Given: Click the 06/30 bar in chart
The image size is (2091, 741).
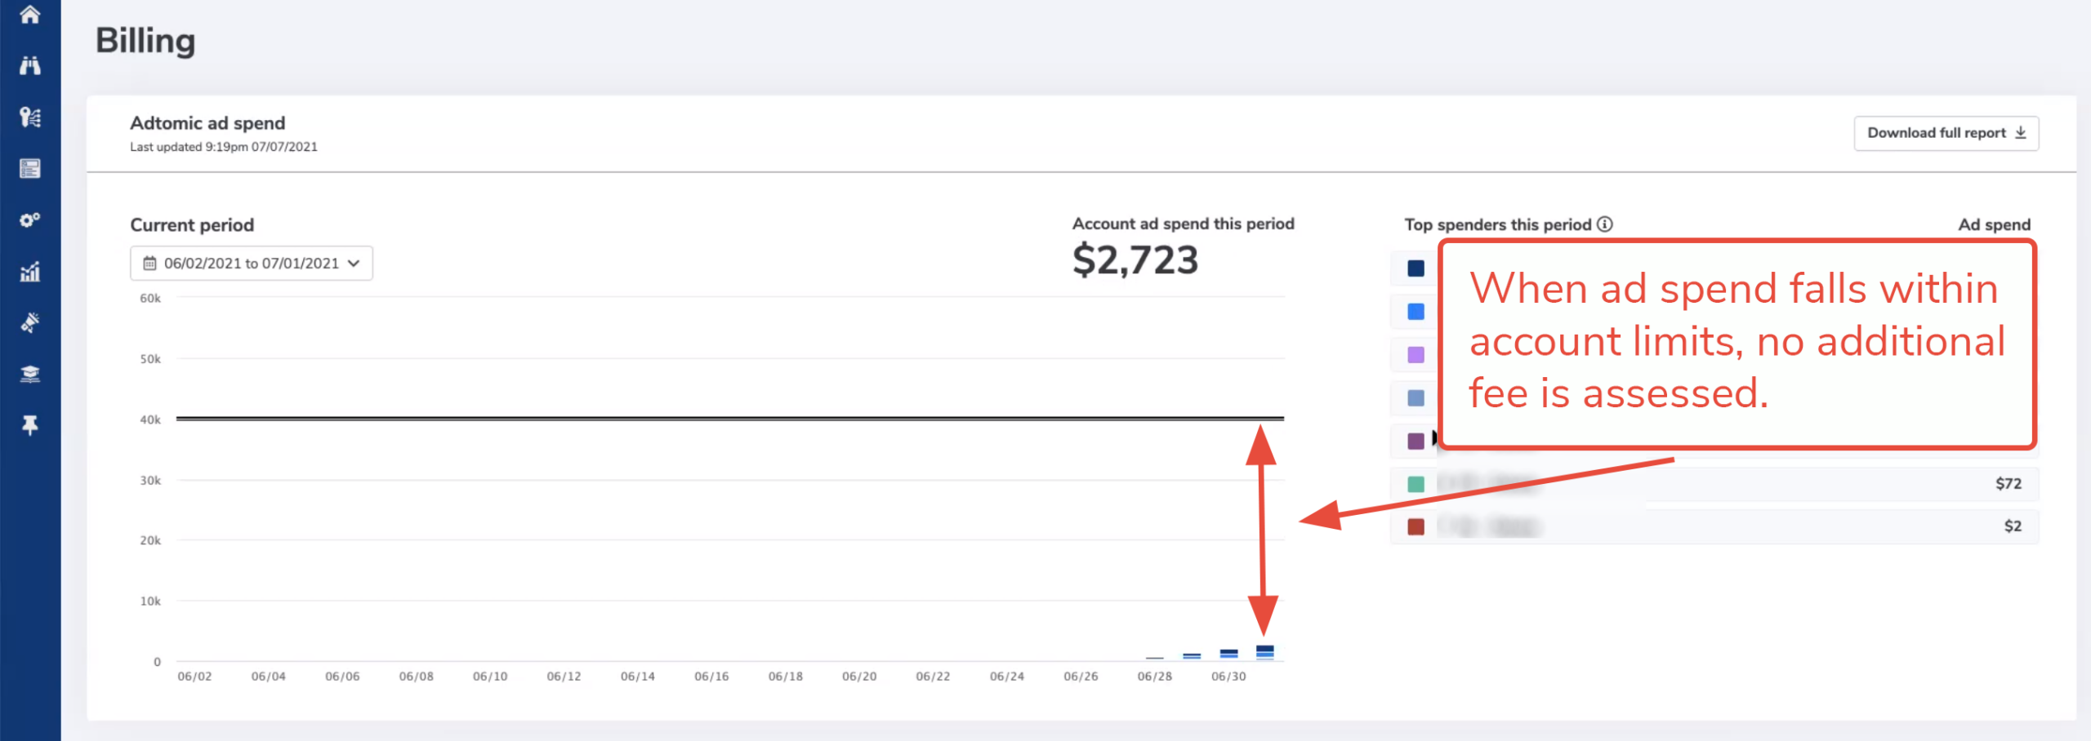Looking at the screenshot, I should click(1264, 652).
